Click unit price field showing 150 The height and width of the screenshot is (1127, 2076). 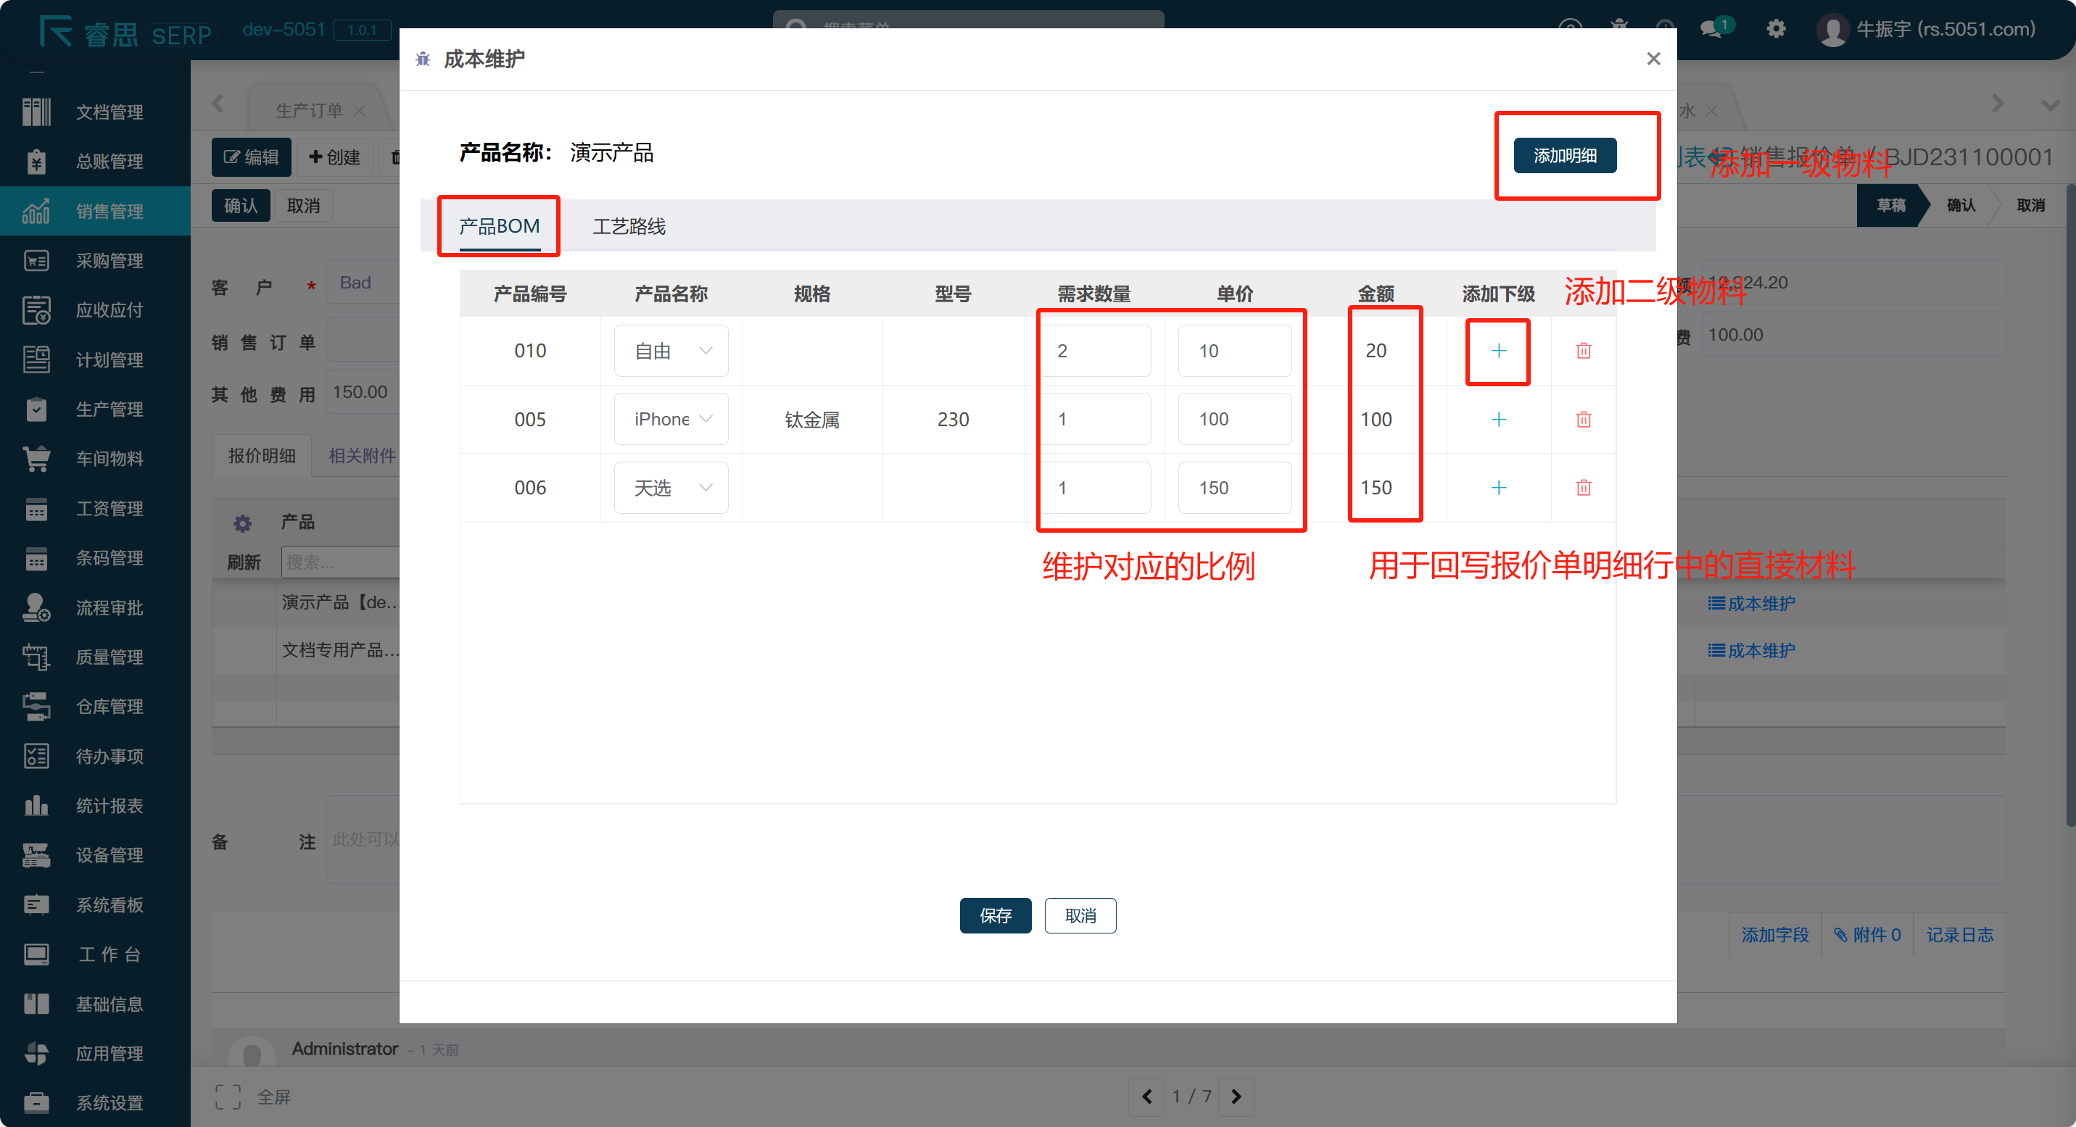(x=1234, y=487)
